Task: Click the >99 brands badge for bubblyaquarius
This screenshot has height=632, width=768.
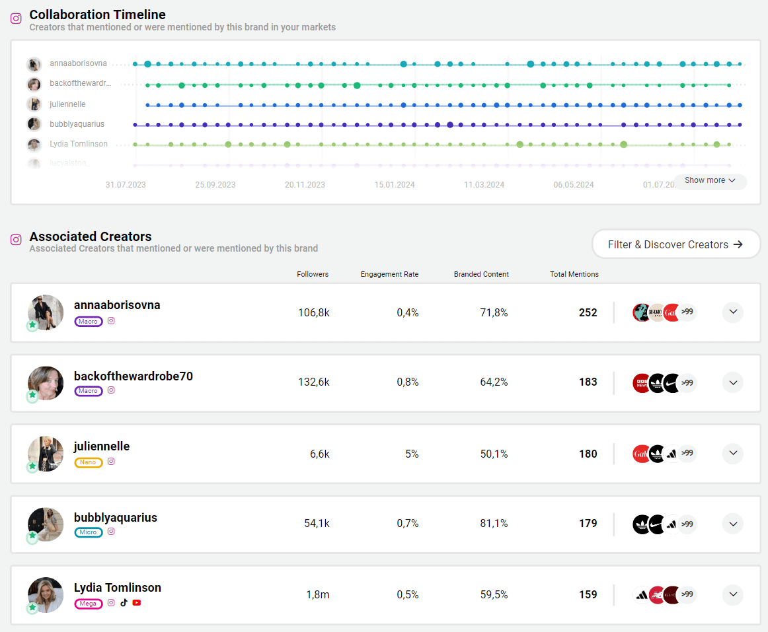Action: 687,524
